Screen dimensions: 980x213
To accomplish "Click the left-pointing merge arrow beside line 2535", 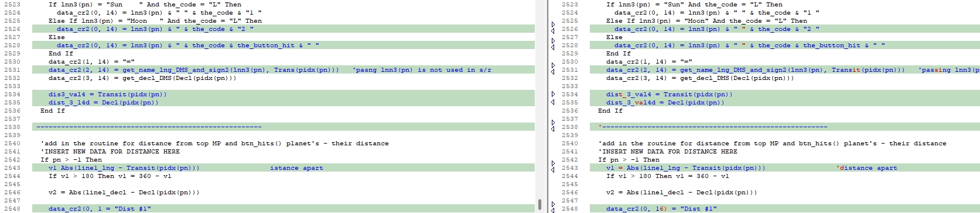I will coord(553,102).
